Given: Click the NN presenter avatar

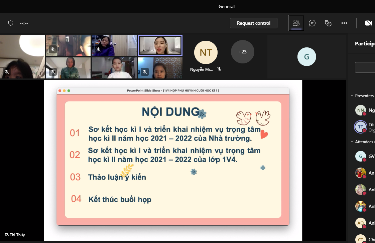Looking at the screenshot, I should pos(360,110).
